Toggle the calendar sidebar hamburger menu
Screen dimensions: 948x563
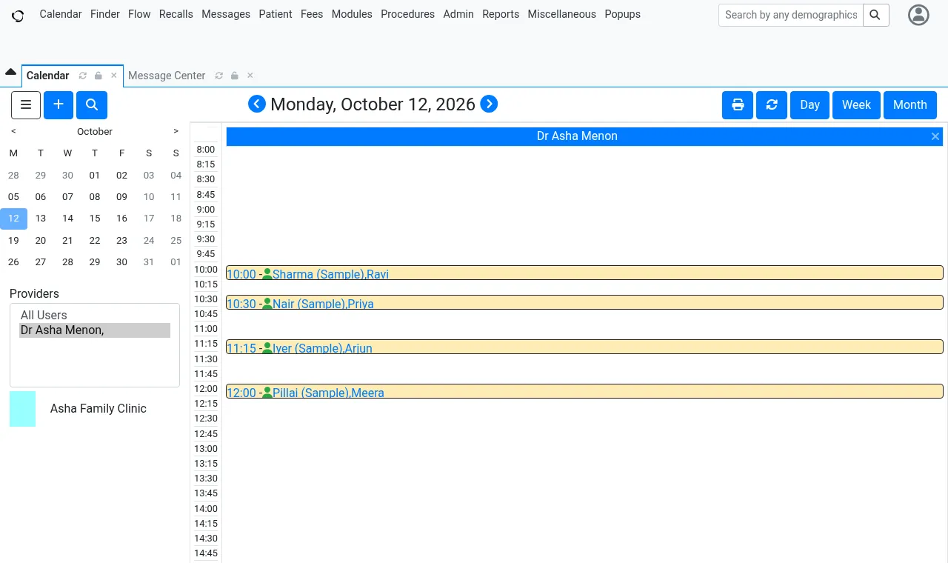click(x=26, y=105)
